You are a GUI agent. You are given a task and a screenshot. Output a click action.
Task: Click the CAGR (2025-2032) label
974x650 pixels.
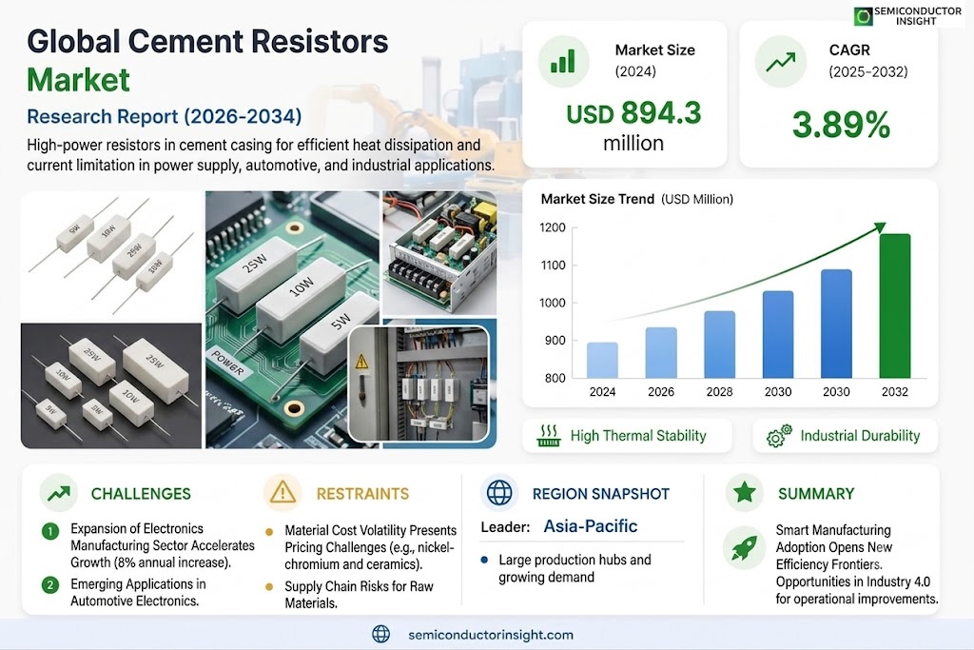[x=868, y=61]
